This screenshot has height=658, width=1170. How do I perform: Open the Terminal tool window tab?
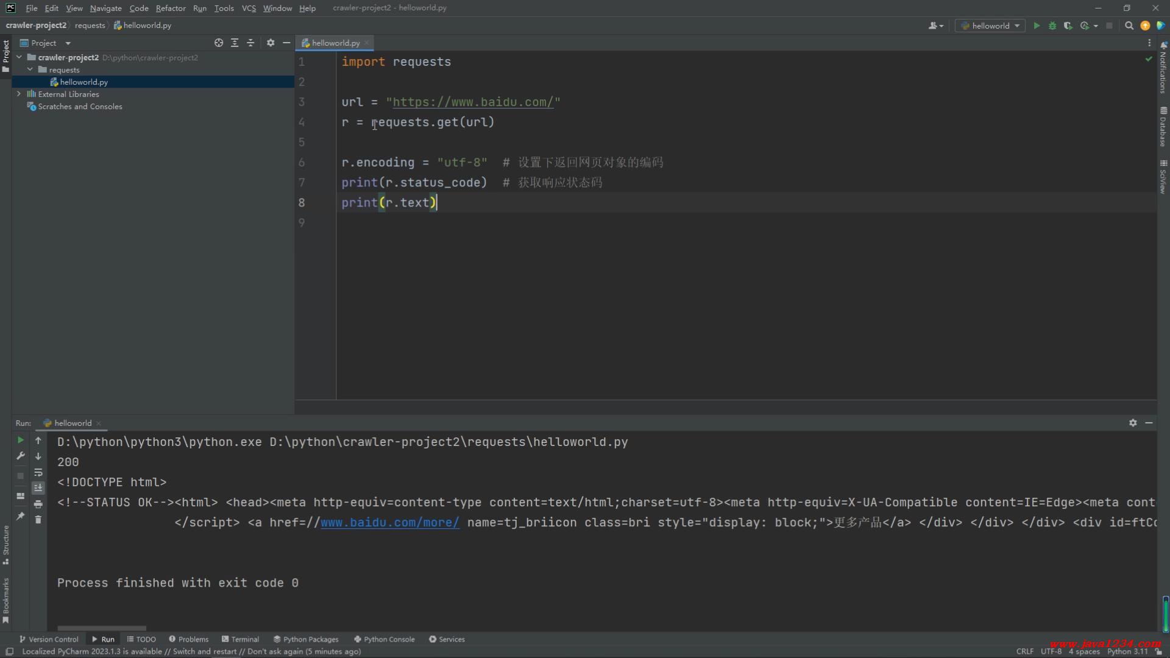click(240, 639)
